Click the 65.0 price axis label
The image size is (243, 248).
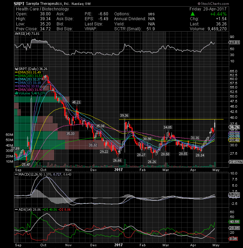click(234, 71)
